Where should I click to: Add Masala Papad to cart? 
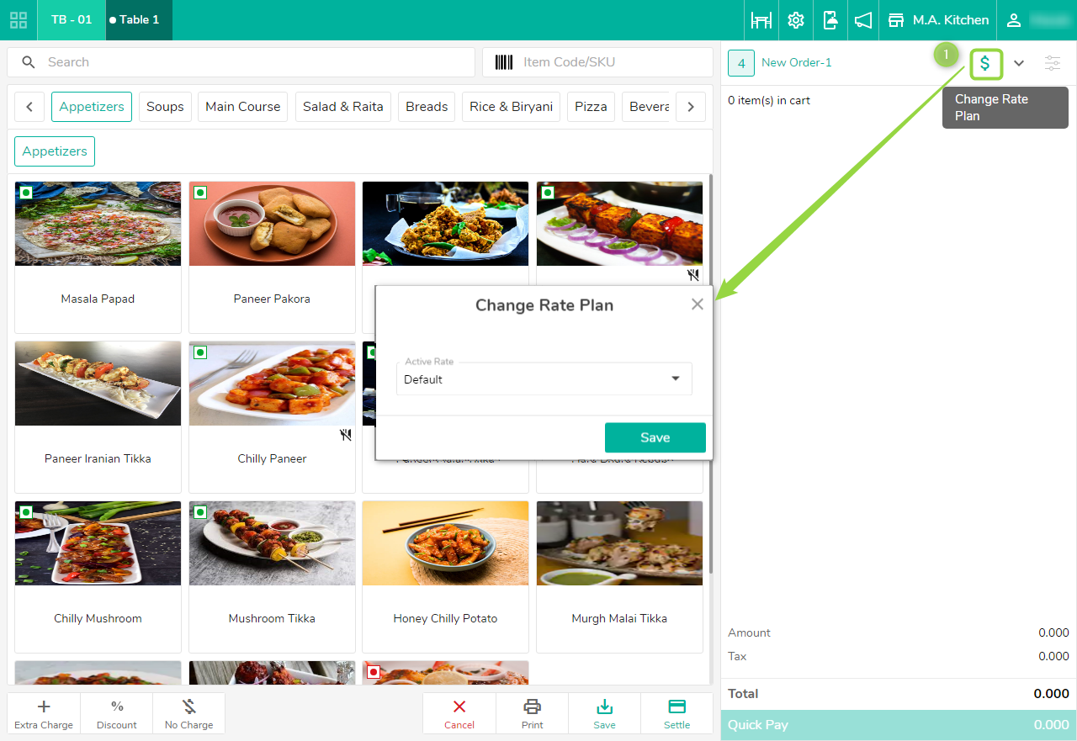tap(98, 257)
